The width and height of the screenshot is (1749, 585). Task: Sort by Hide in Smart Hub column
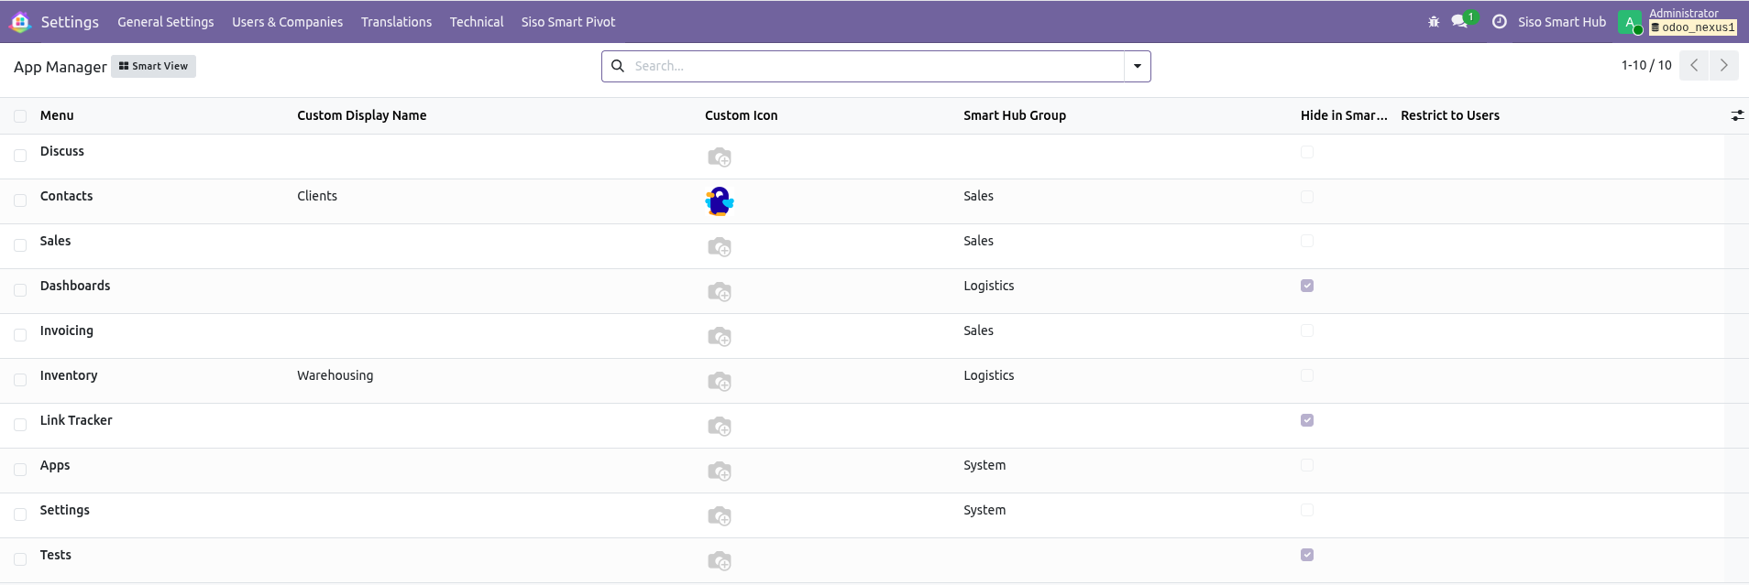[x=1344, y=115]
